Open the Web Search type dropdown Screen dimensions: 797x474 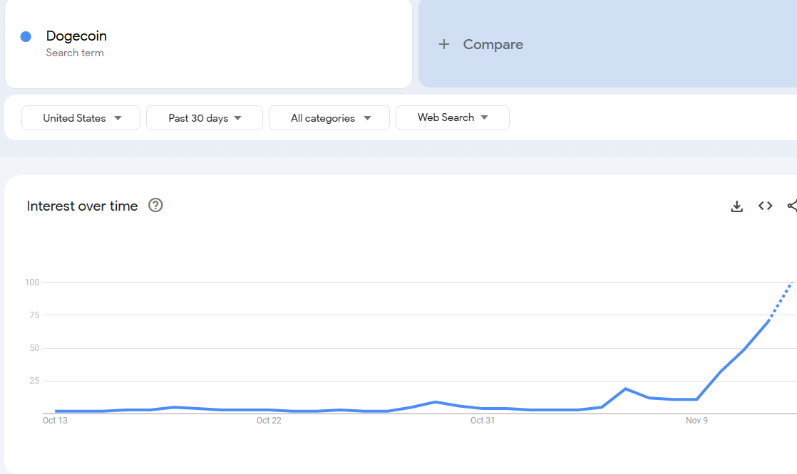[x=453, y=117]
